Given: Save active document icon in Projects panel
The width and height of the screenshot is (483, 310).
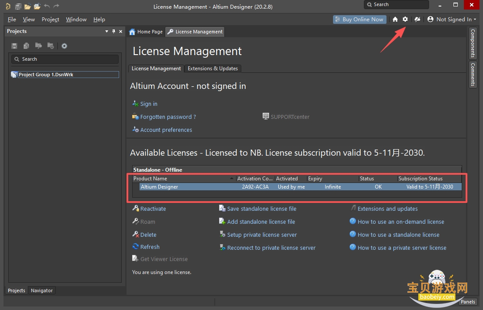Looking at the screenshot, I should pyautogui.click(x=14, y=46).
